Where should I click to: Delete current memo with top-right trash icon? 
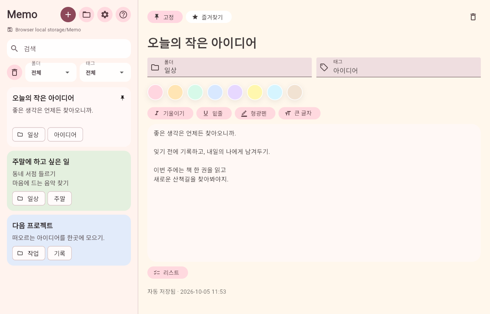tap(473, 17)
